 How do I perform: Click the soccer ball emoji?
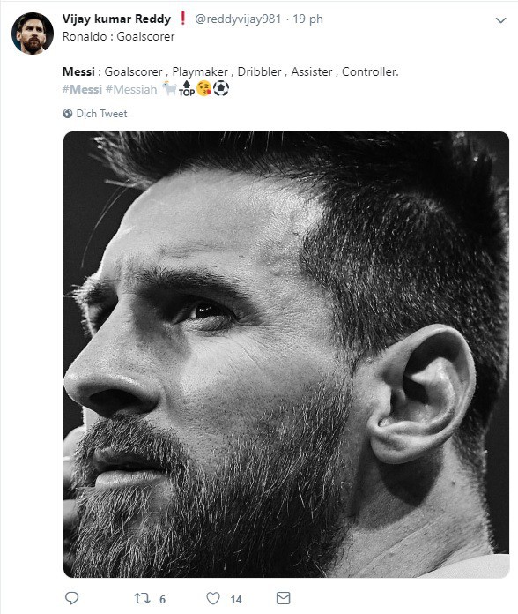tap(221, 88)
